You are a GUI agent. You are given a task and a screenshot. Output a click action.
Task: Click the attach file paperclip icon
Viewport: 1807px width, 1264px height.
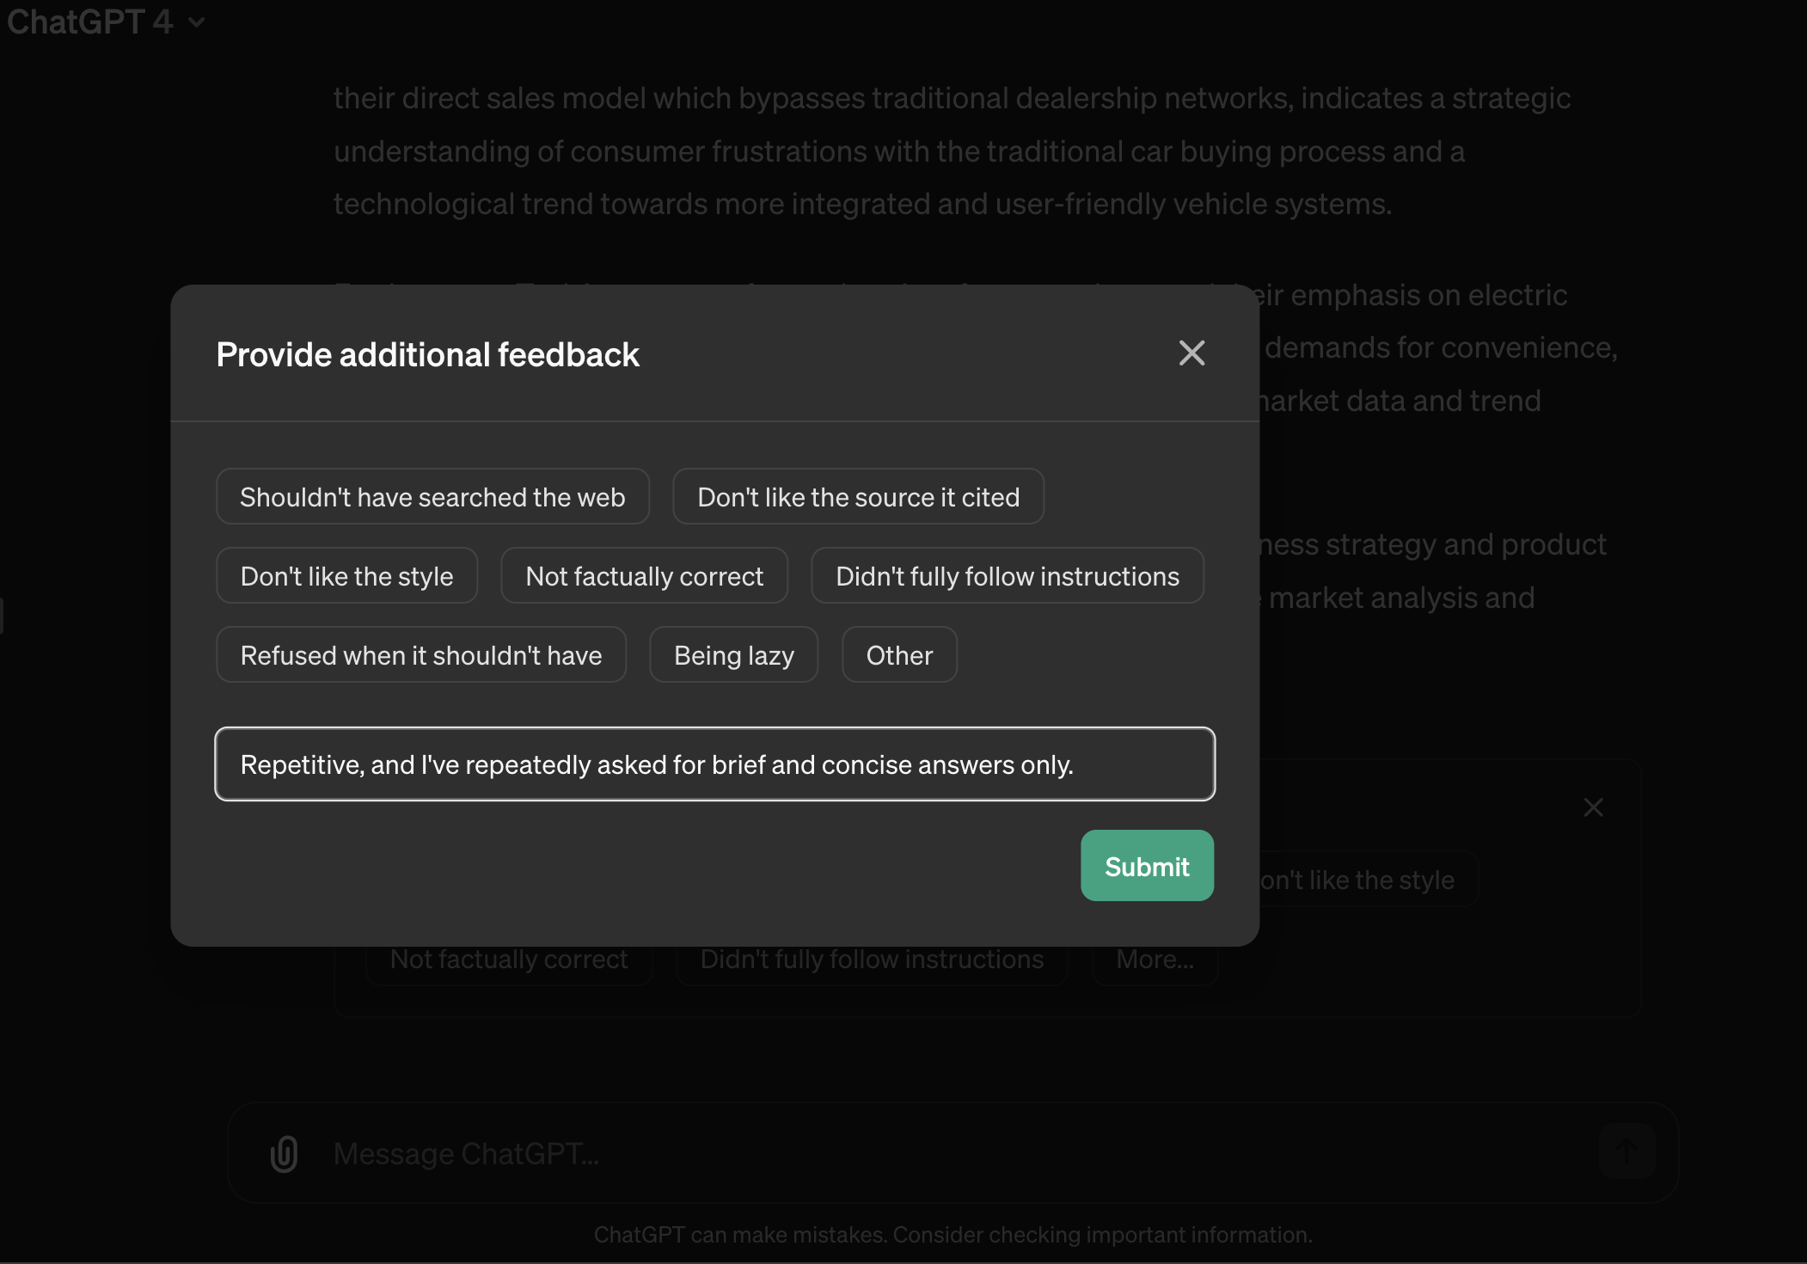click(285, 1153)
